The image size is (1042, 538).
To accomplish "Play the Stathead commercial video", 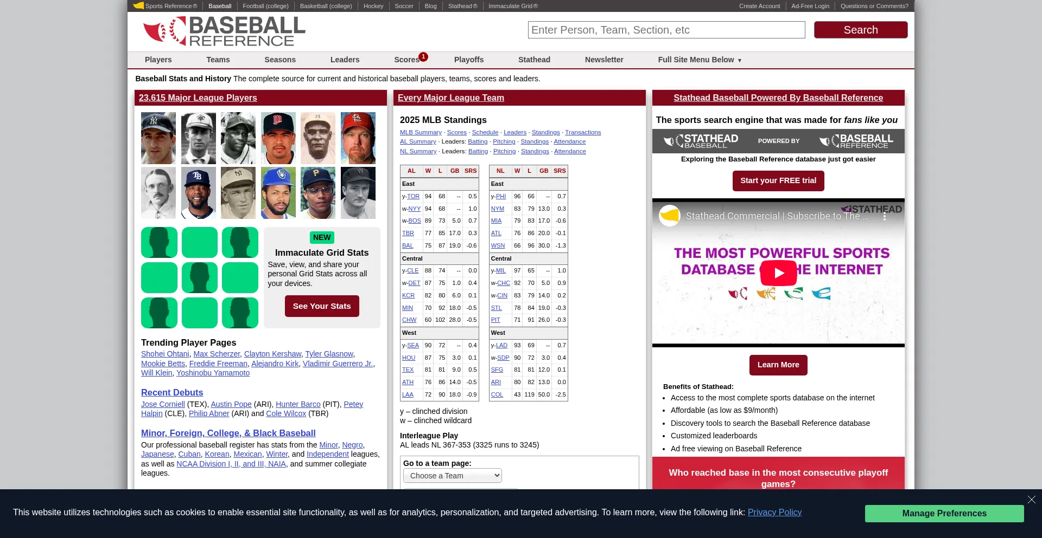I will point(778,273).
